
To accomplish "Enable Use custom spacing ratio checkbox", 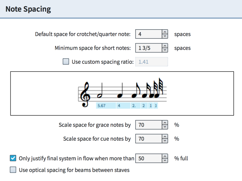I will pos(66,62).
